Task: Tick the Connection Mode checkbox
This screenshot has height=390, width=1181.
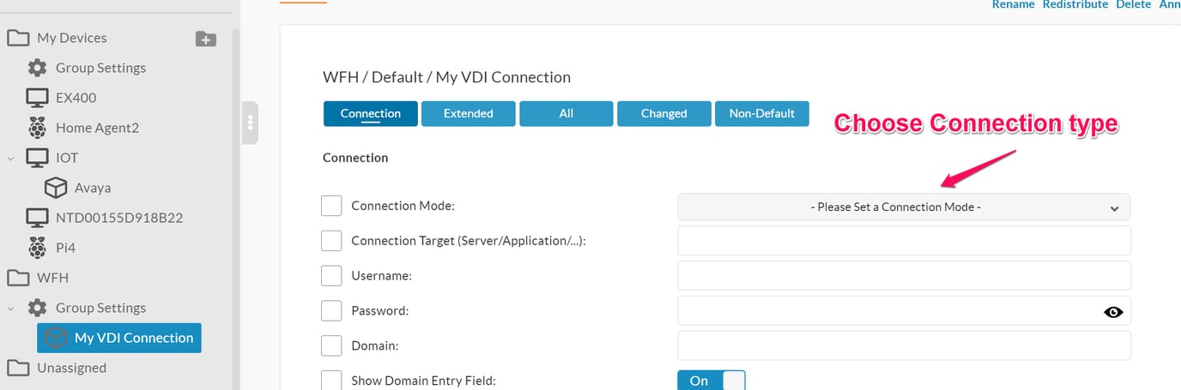Action: [x=331, y=206]
